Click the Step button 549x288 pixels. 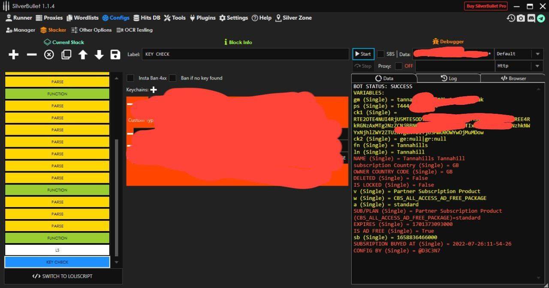coord(363,66)
